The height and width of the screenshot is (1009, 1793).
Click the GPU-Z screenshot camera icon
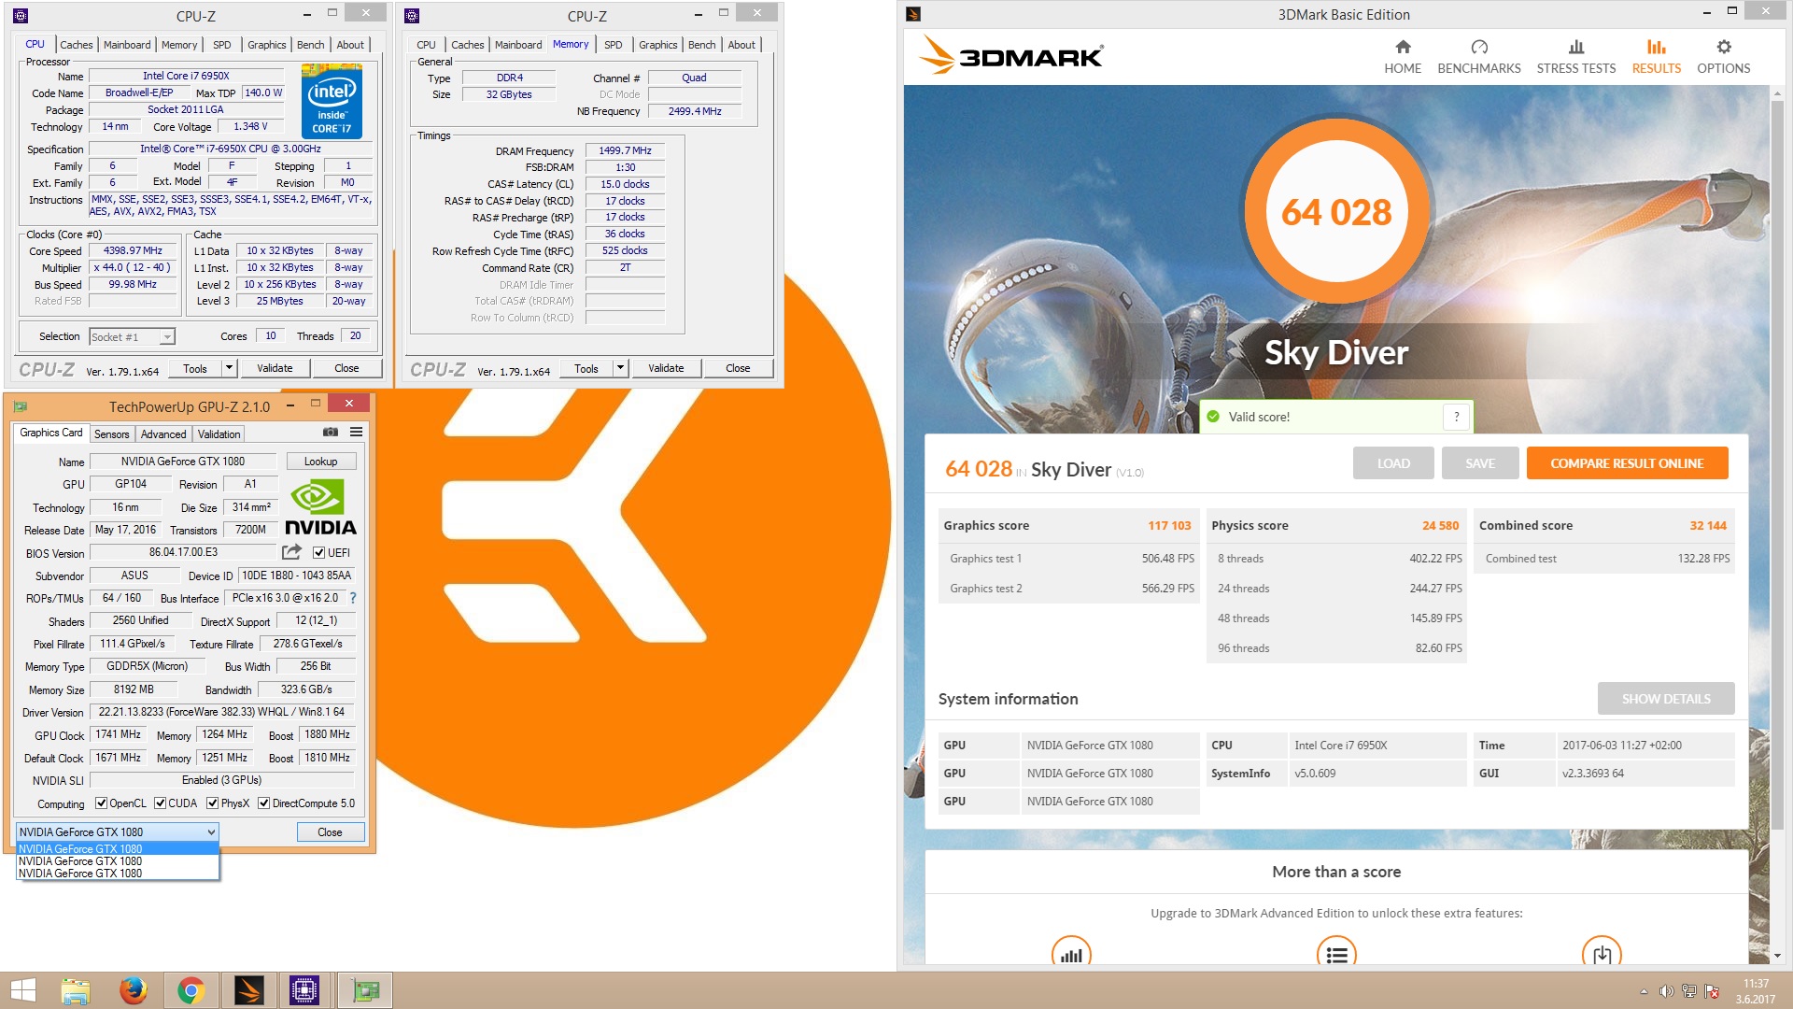click(x=331, y=432)
